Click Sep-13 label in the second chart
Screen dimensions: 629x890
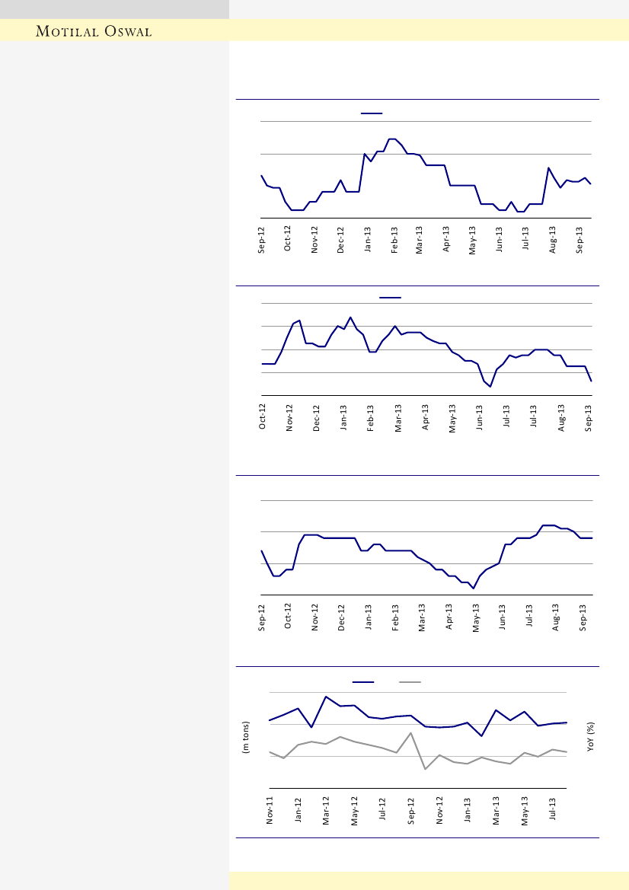pyautogui.click(x=589, y=418)
